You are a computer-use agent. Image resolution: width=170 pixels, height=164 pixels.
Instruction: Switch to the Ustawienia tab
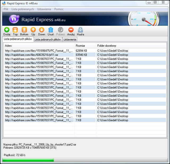tap(70, 40)
